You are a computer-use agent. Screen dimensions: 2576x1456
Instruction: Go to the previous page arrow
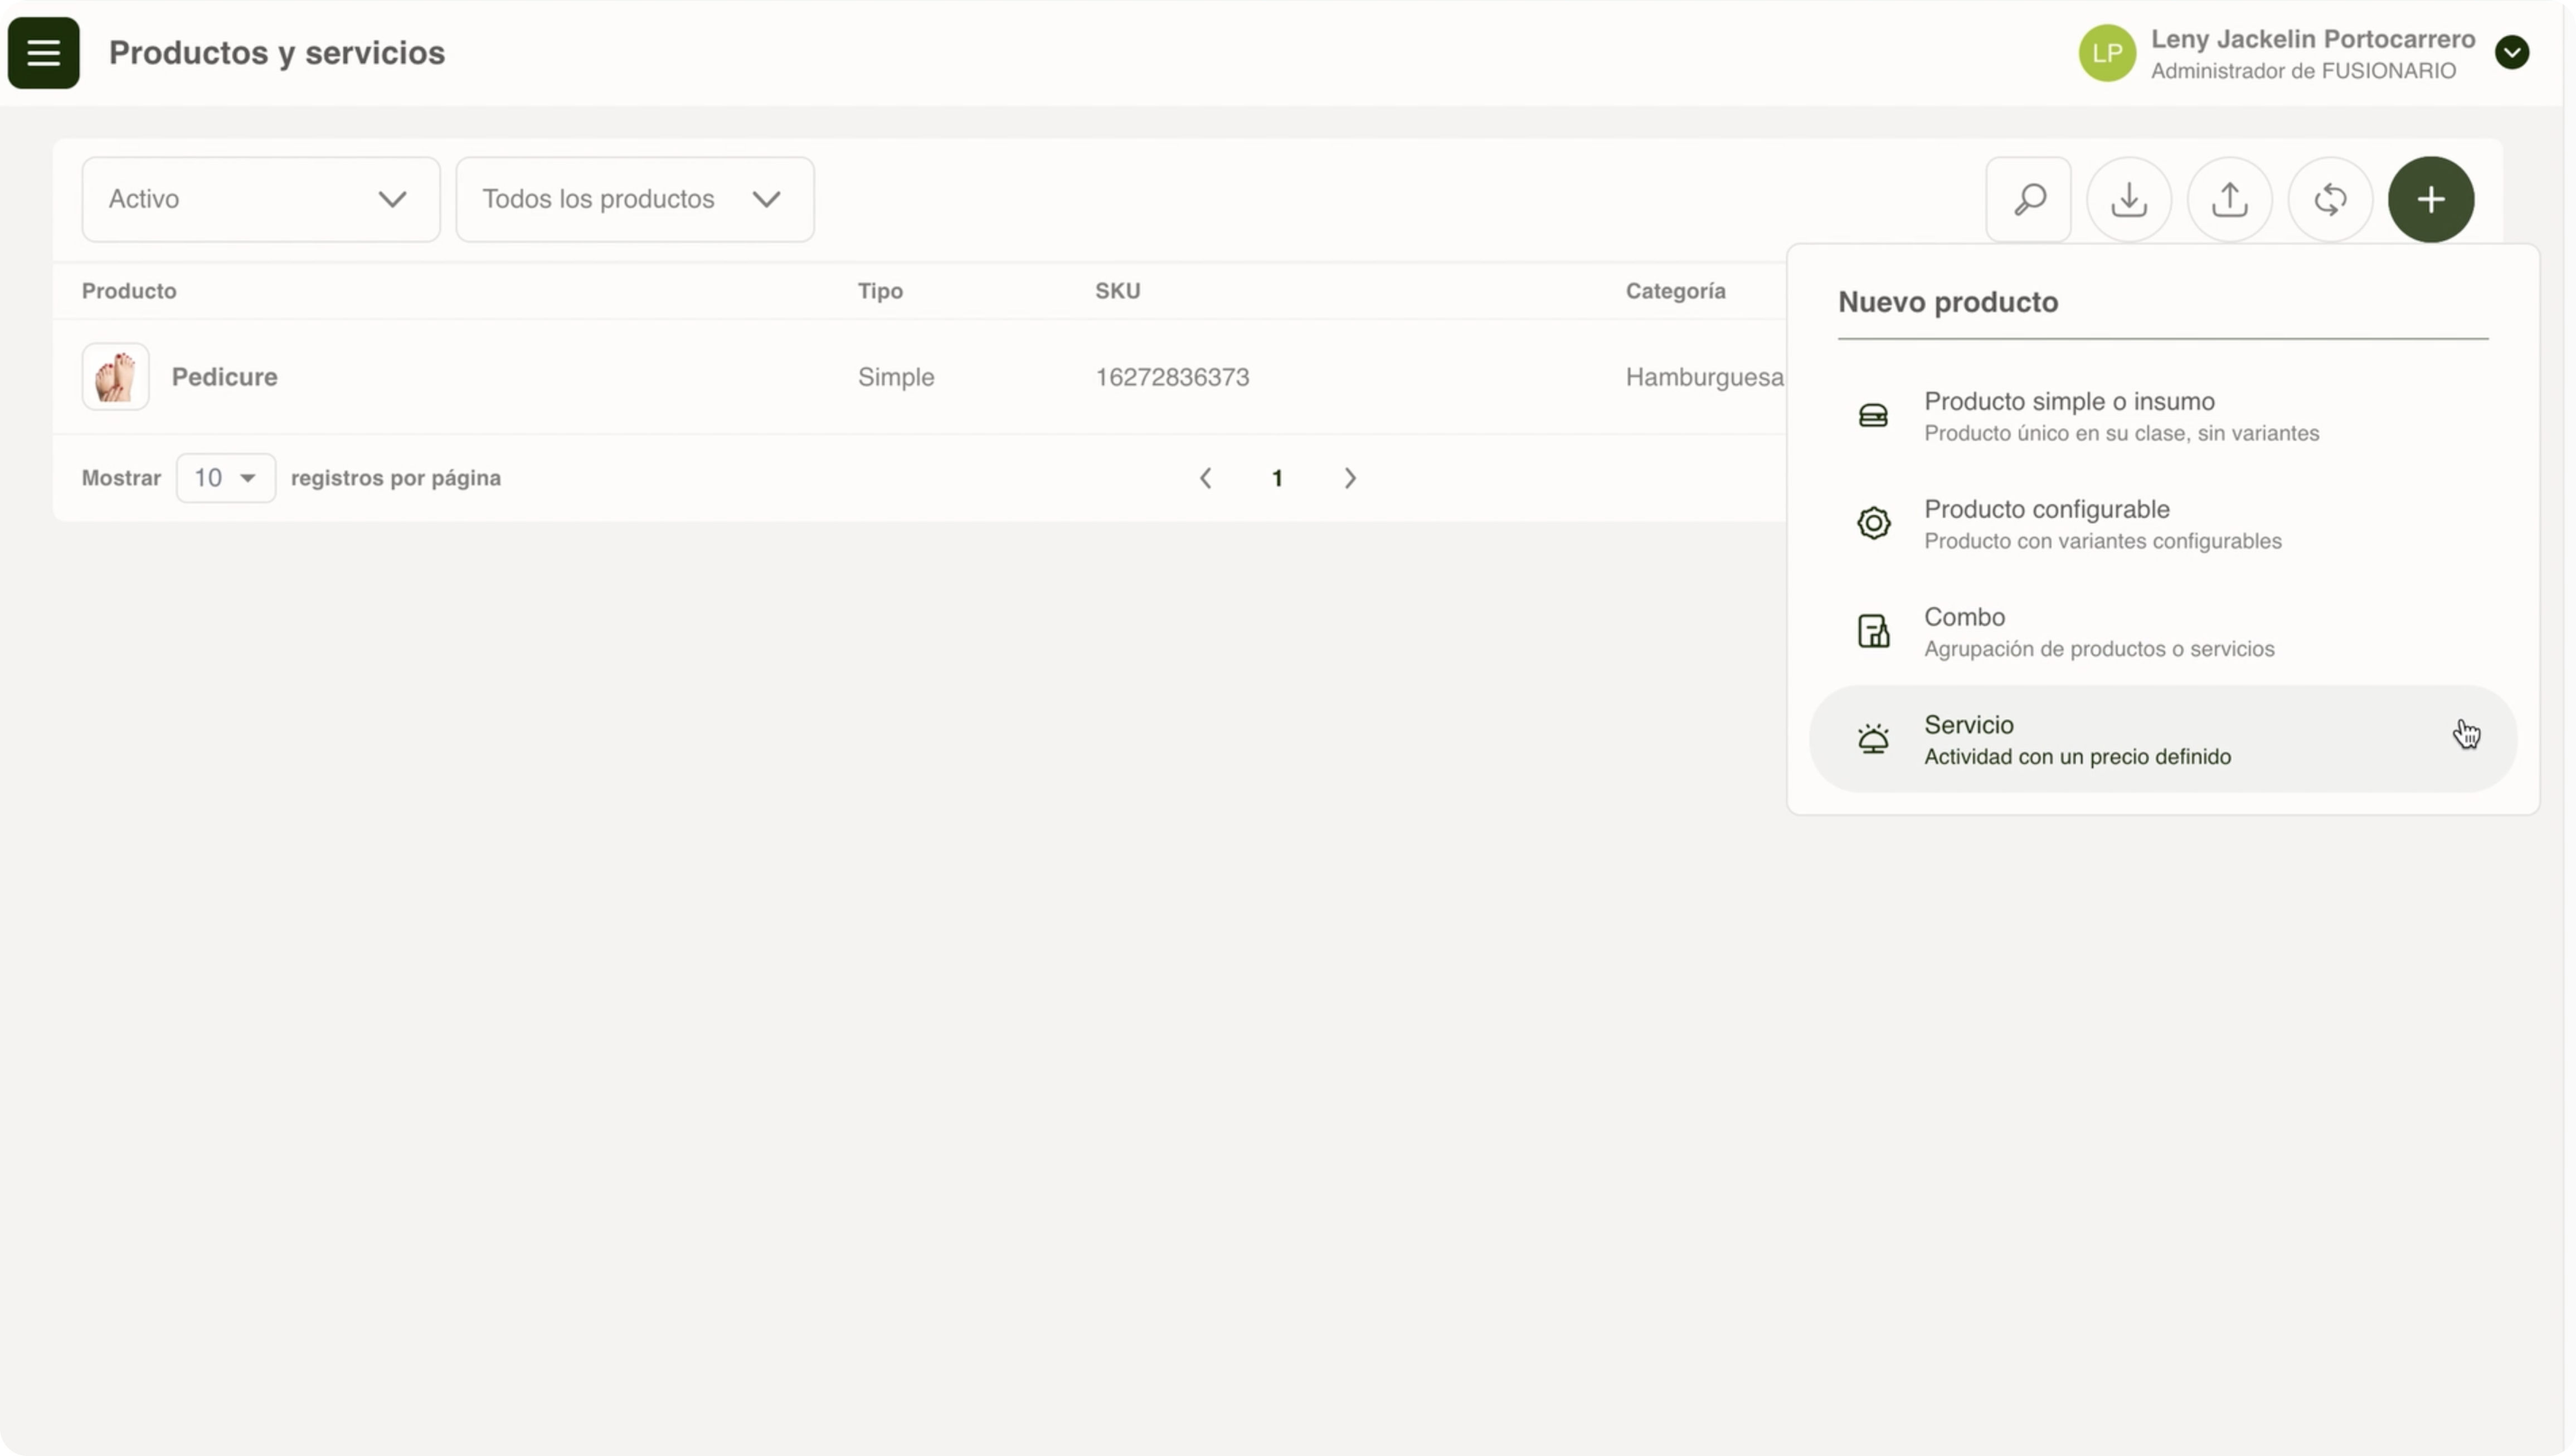pos(1205,478)
